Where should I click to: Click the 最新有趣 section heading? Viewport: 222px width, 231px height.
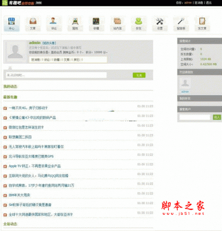coord(10,97)
